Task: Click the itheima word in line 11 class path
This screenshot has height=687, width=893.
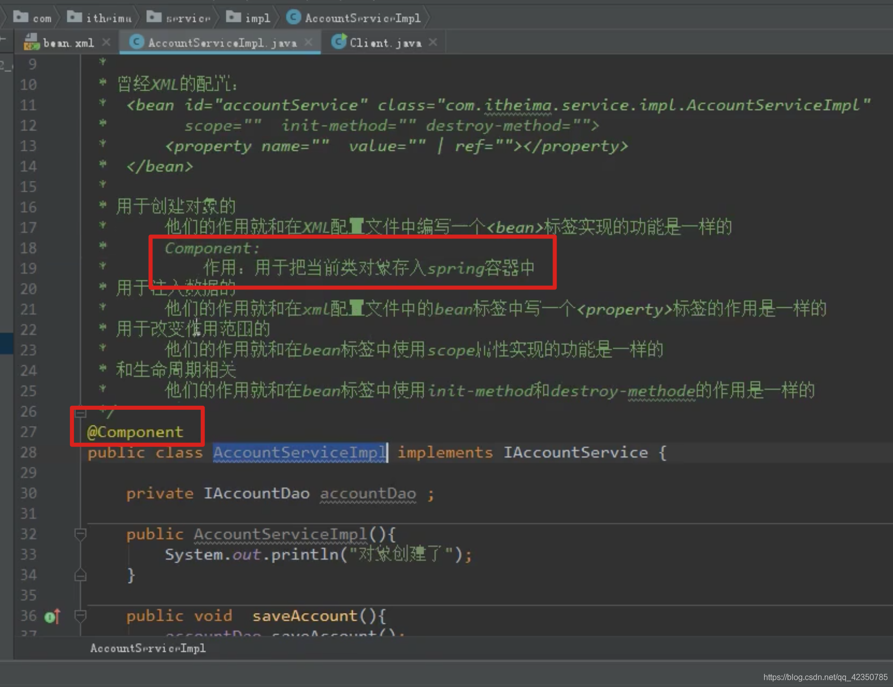Action: [517, 105]
